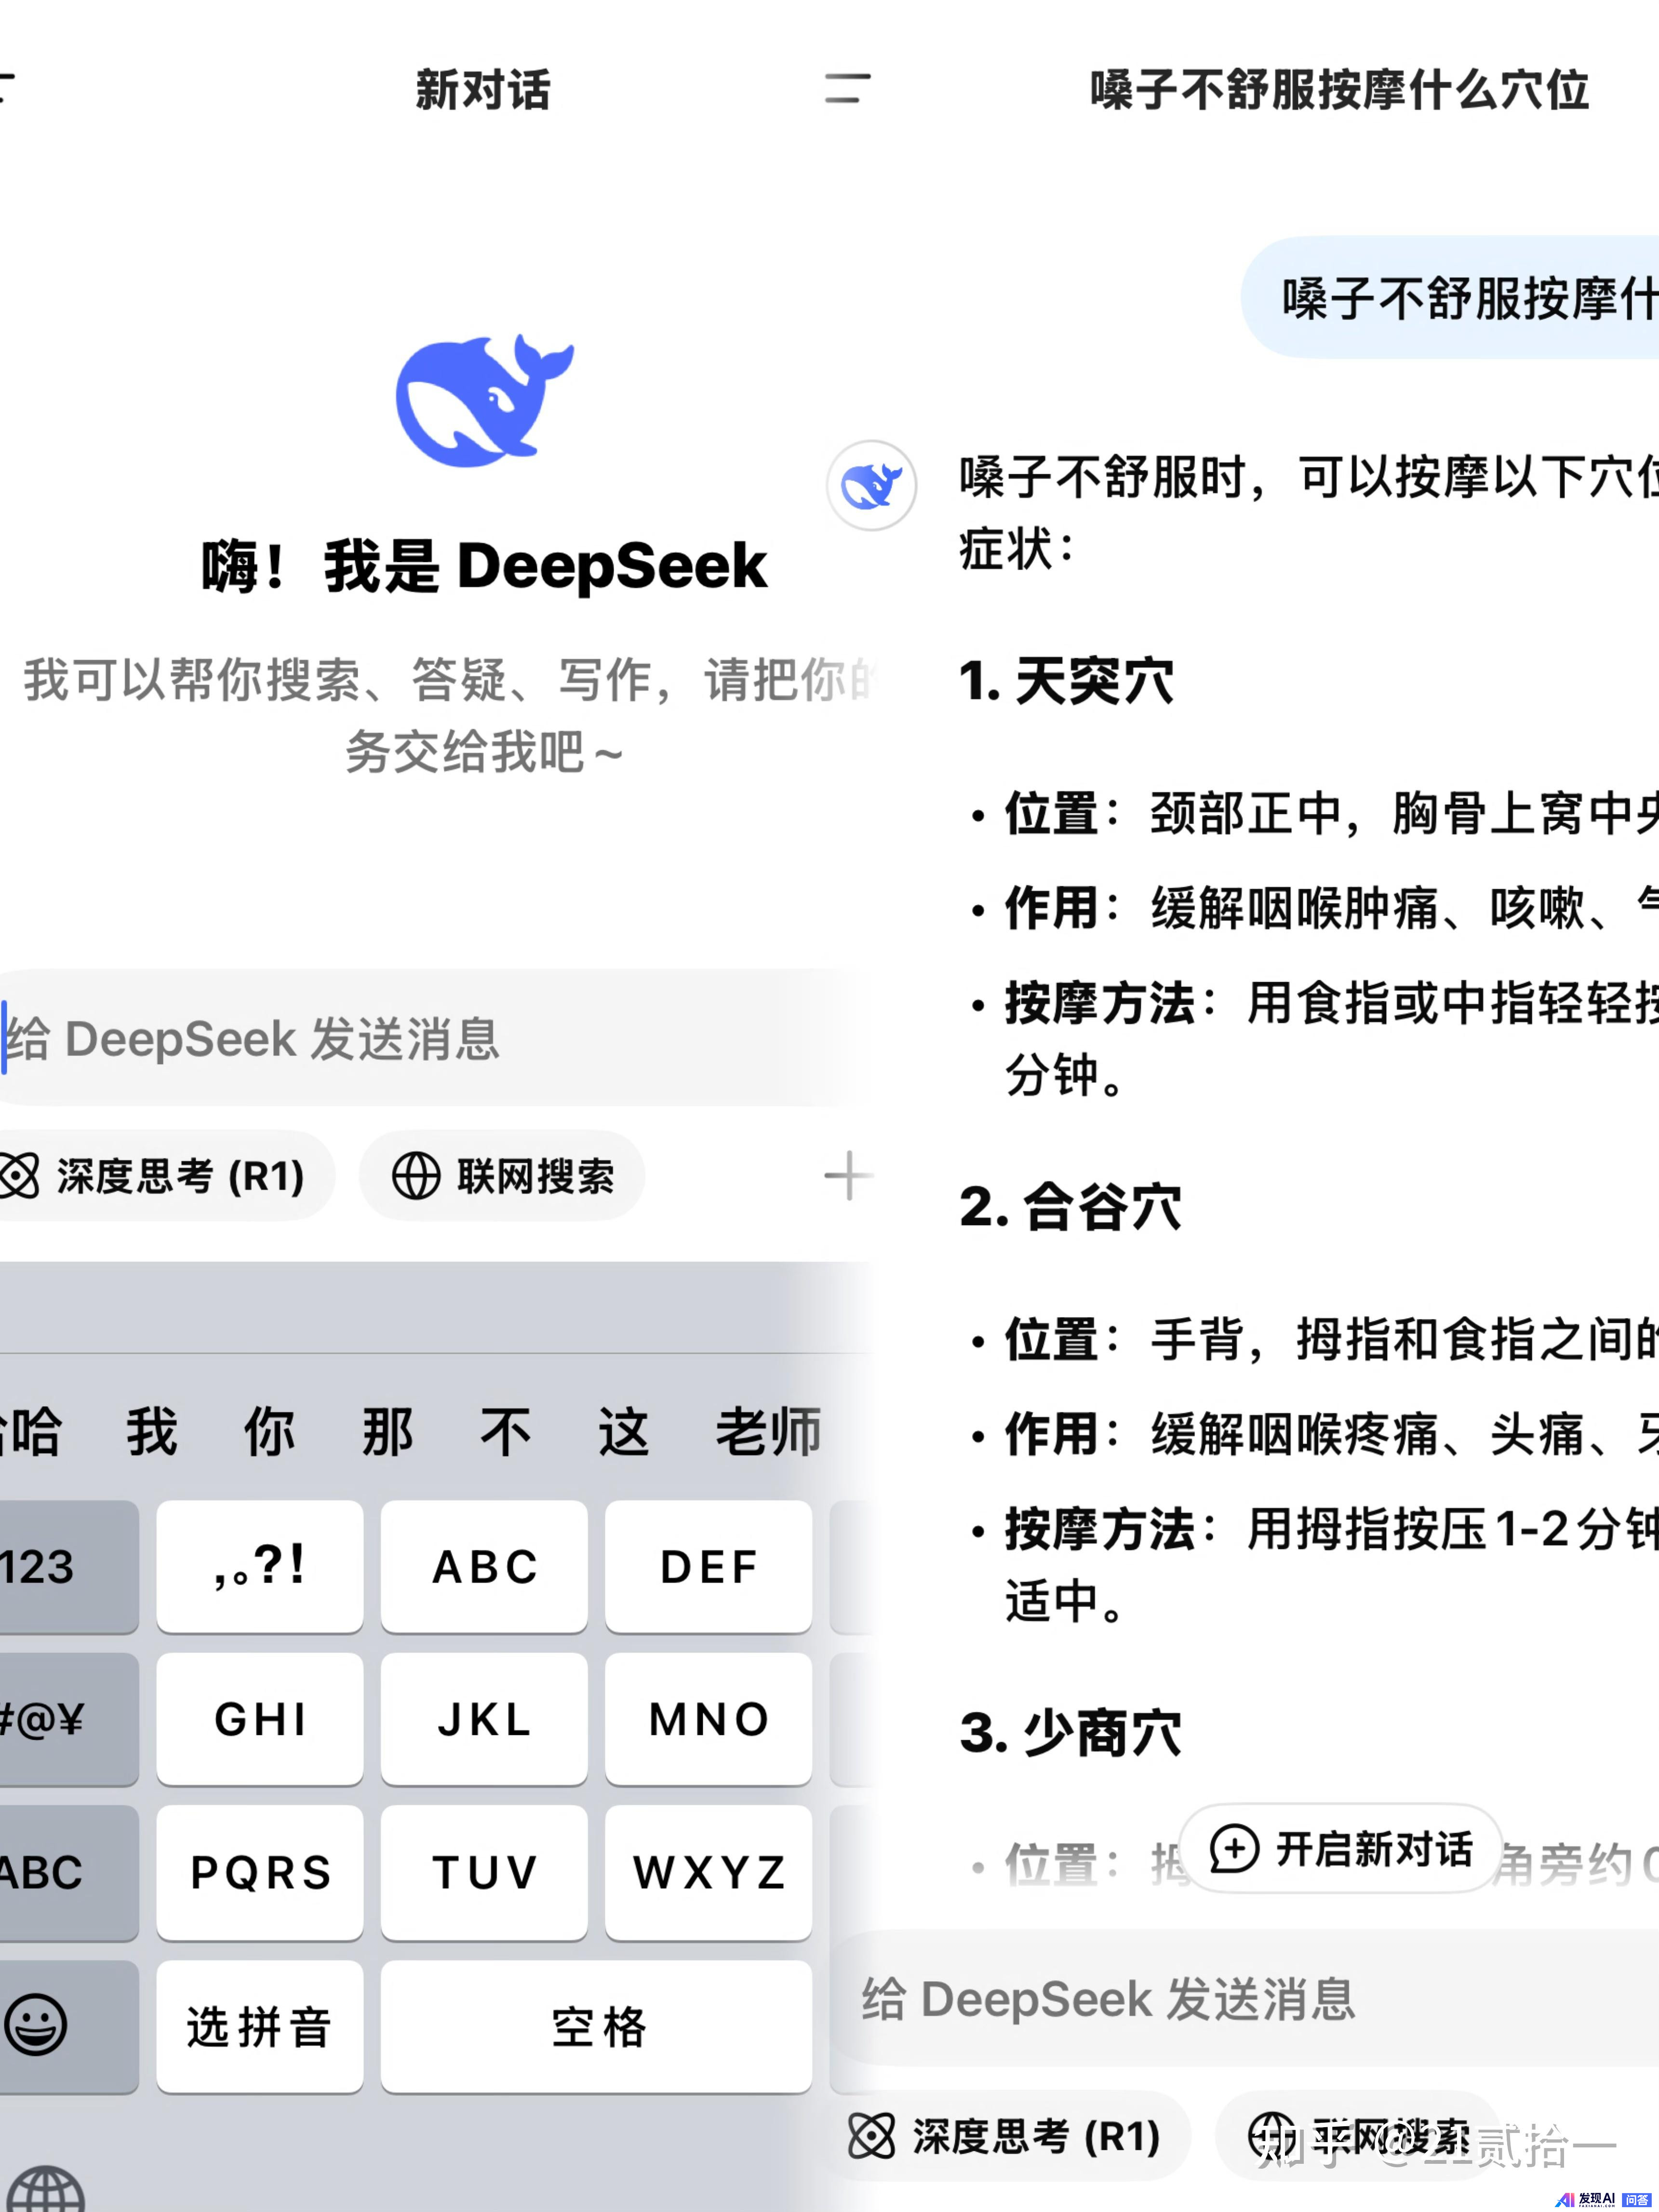This screenshot has height=2212, width=1659.
Task: Pick candidate word 那
Action: pyautogui.click(x=388, y=1432)
